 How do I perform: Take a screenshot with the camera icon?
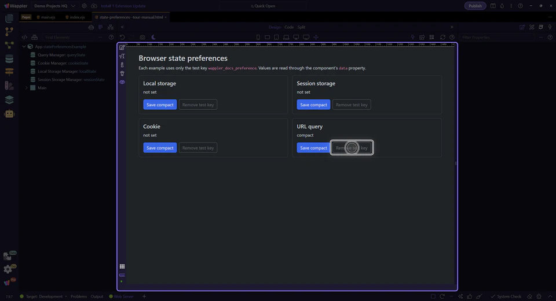142,37
